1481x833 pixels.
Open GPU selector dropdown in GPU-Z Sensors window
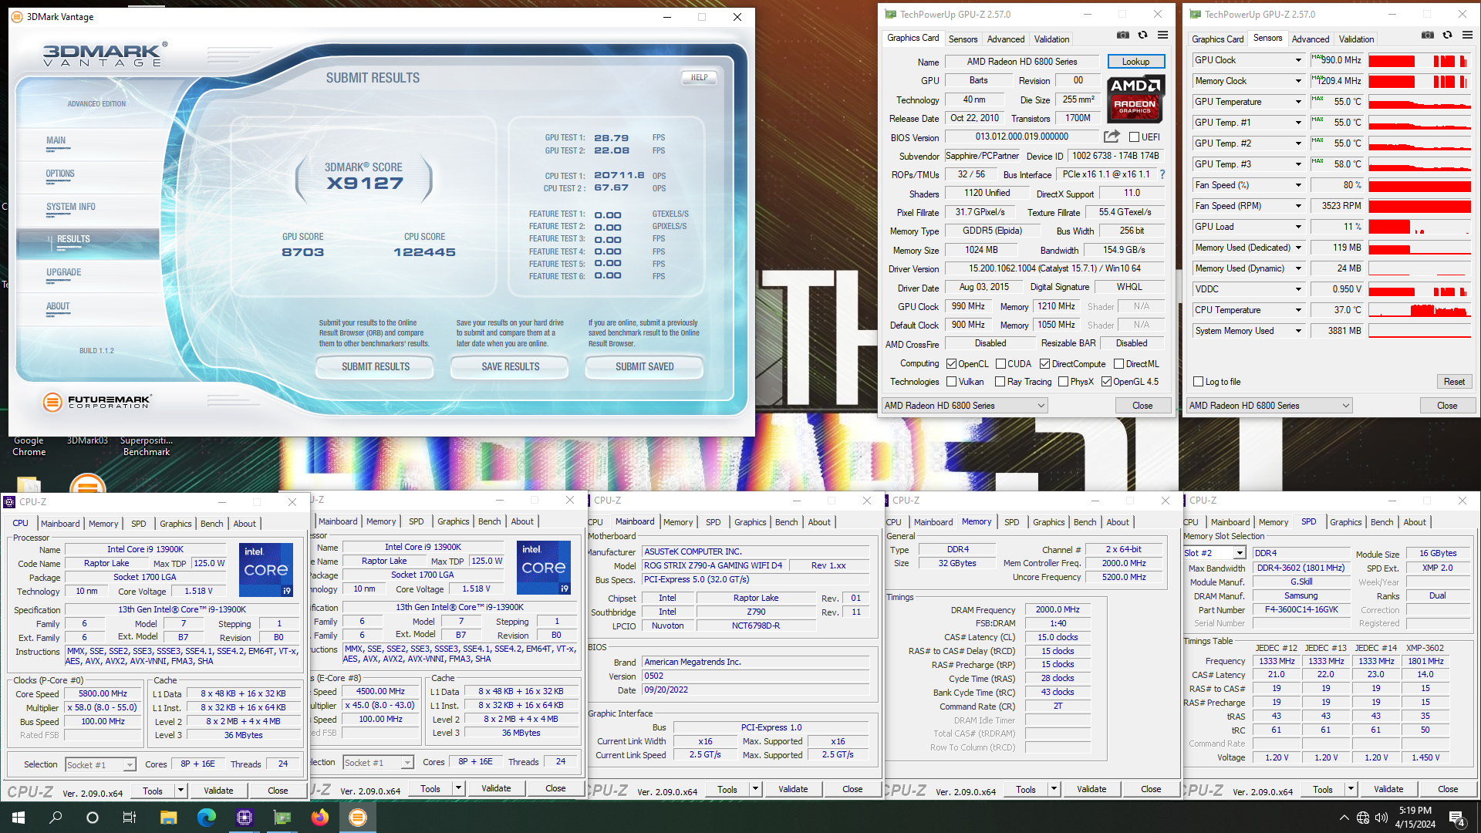point(1270,406)
